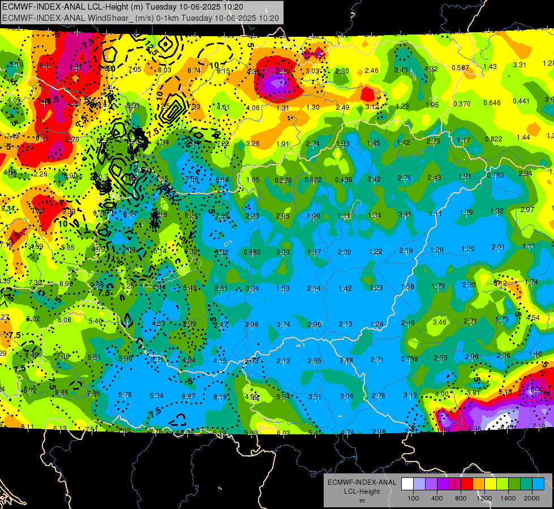
Task: Click the legend tick label 2000
Action: point(532,498)
